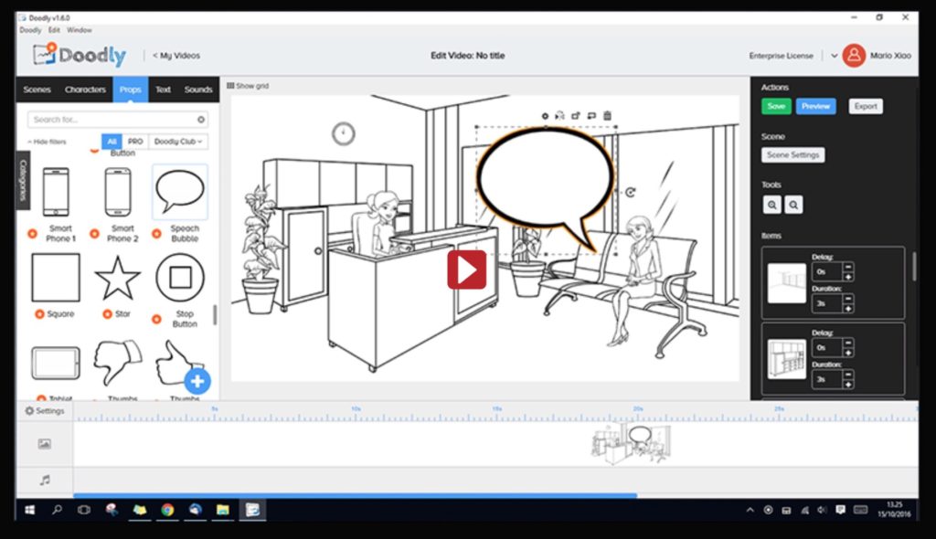
Task: Select the All filter
Action: [112, 142]
